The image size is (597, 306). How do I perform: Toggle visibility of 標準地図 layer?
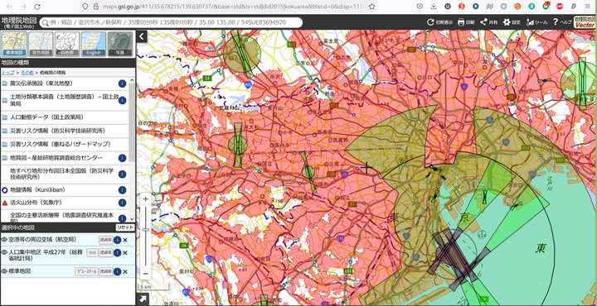pos(5,271)
